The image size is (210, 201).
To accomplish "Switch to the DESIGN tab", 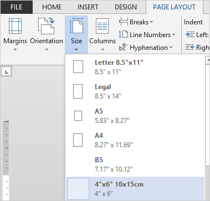I will 126,7.
